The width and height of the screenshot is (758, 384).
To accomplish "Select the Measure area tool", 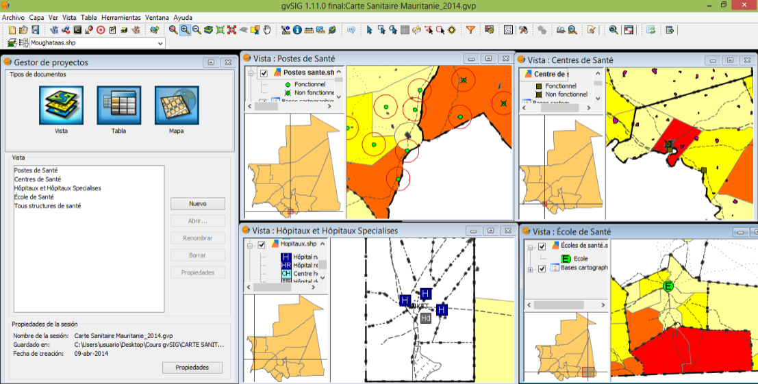I will [x=320, y=30].
